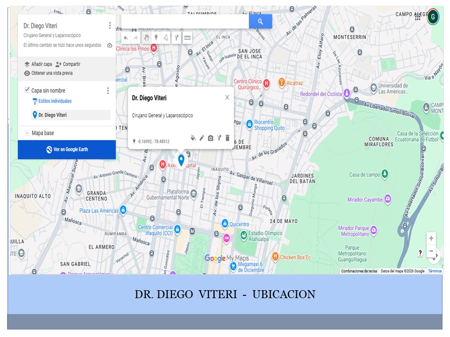This screenshot has width=450, height=337.
Task: Get directions to this place icon in popup
Action: (219, 138)
